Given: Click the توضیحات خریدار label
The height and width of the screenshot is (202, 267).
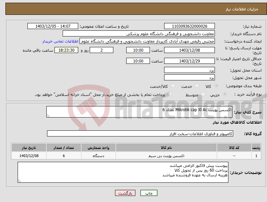Looking at the screenshot, I should coord(246,173).
